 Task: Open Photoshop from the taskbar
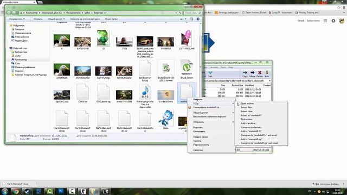[61, 191]
